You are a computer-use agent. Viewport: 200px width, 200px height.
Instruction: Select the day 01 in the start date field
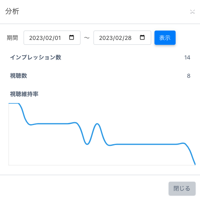[x=58, y=38]
